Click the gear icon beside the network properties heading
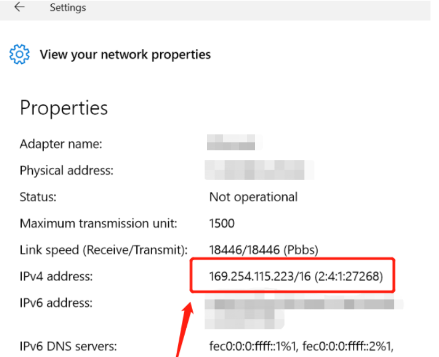Image resolution: width=439 pixels, height=357 pixels. [19, 54]
